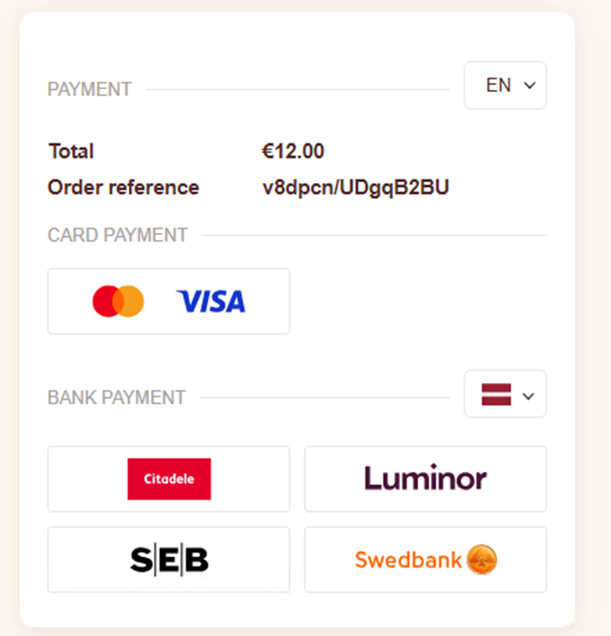
Task: Click the Swedbank wordmark text
Action: [409, 560]
